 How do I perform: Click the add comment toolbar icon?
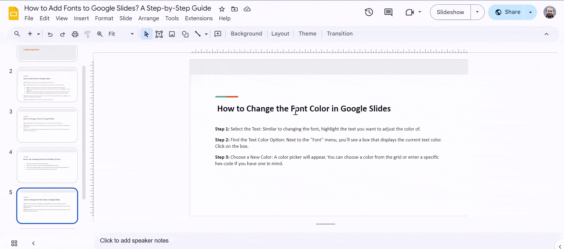(218, 34)
